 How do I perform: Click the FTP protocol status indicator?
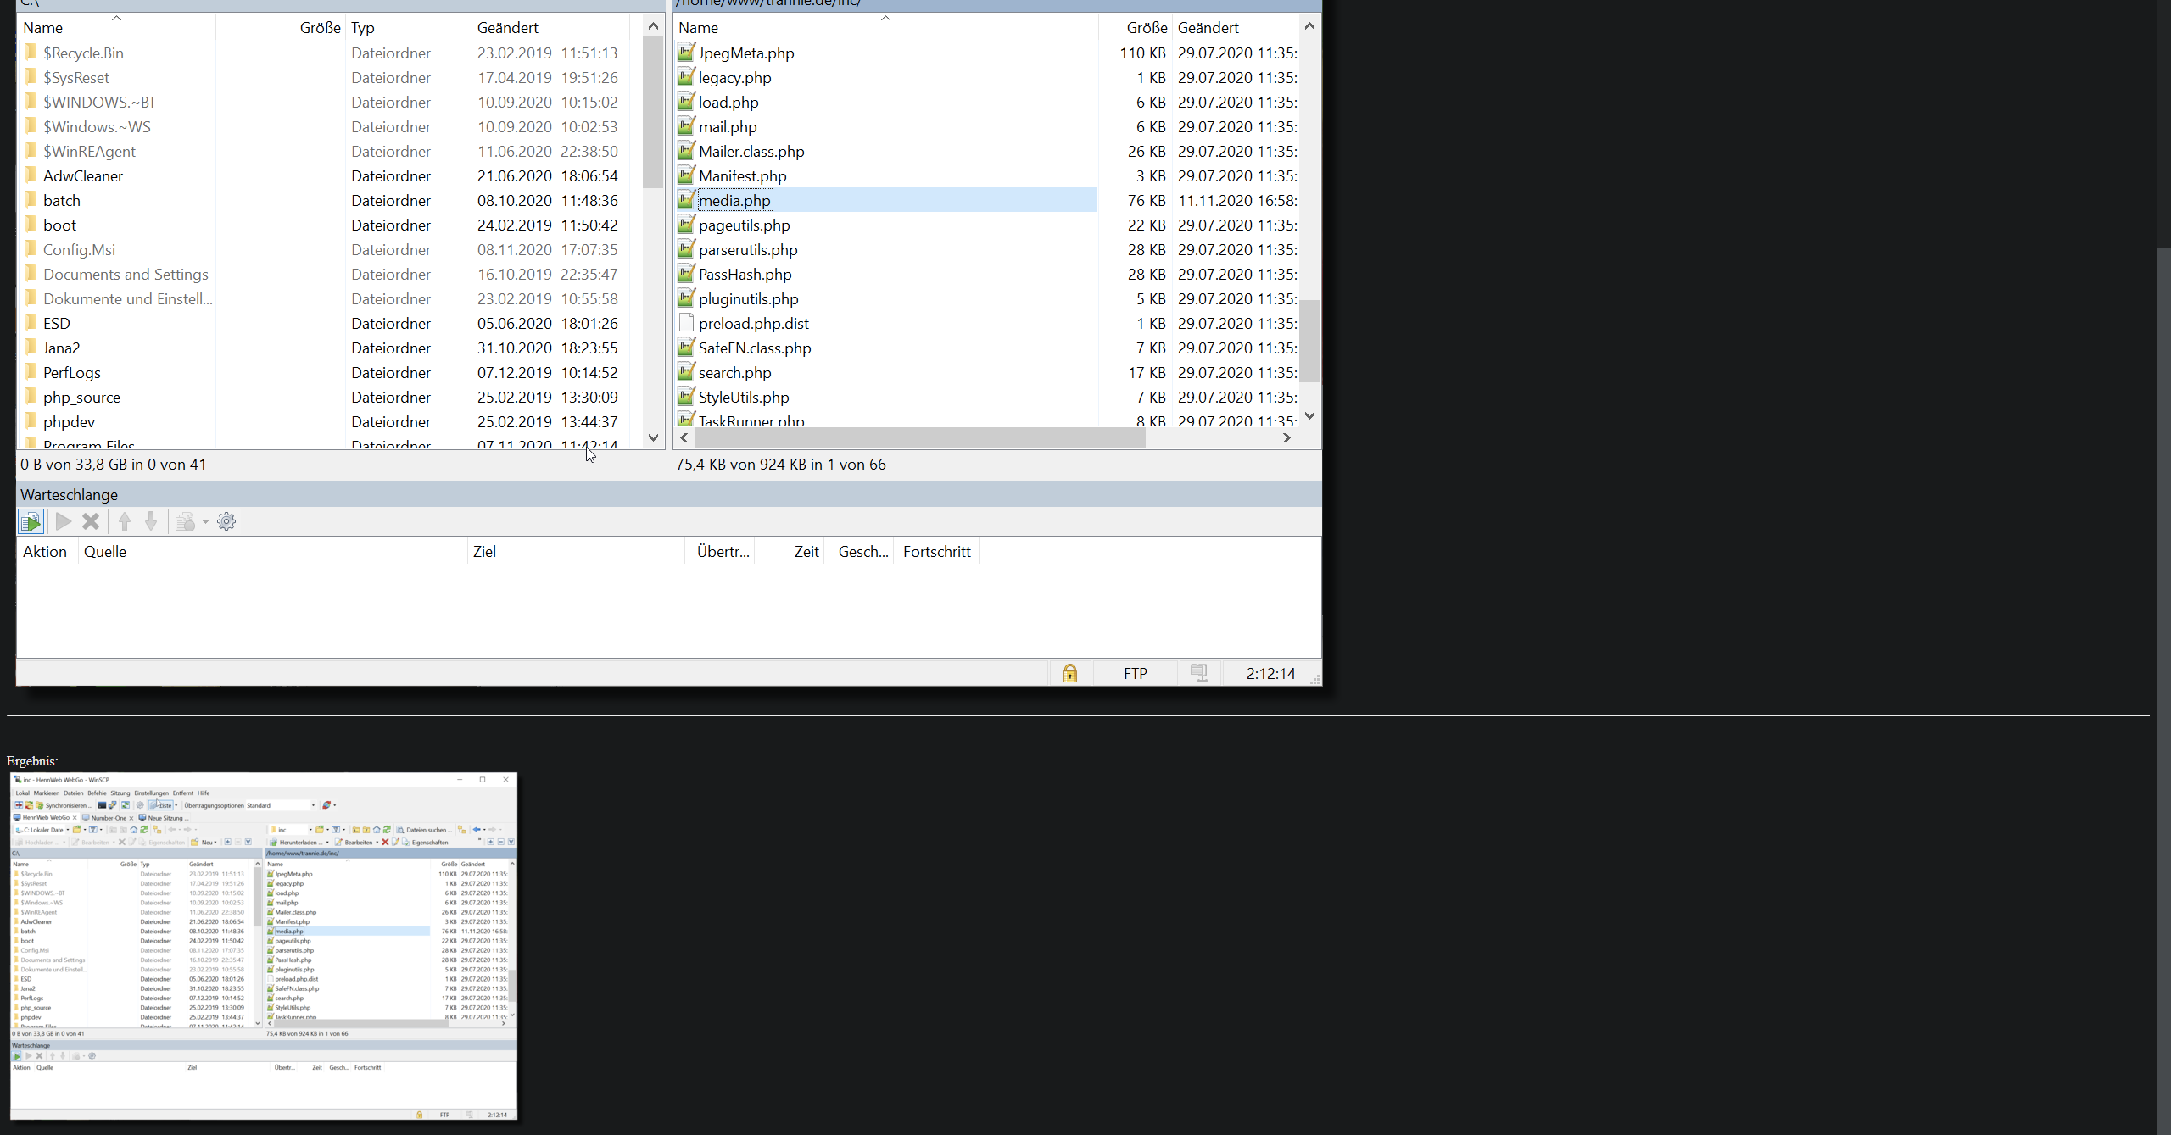[x=1135, y=673]
